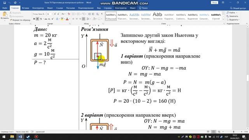This screenshot has width=249, height=140.
Task: Toggle Superscript formatting
Action: (53, 19)
